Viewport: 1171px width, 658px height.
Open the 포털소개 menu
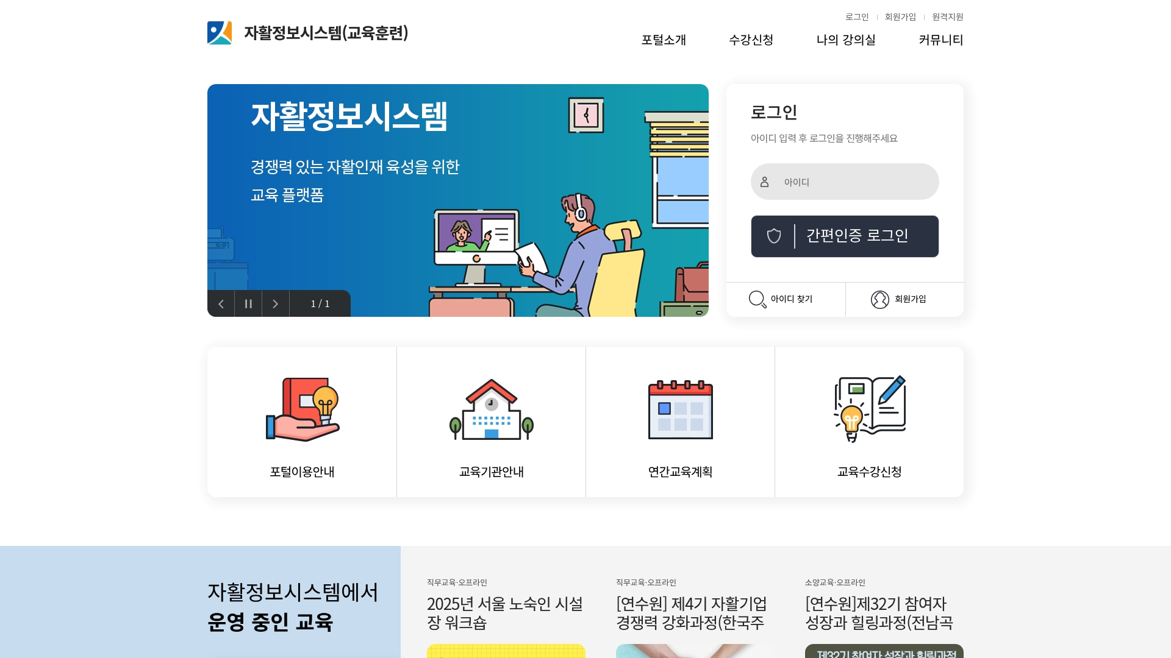coord(664,40)
